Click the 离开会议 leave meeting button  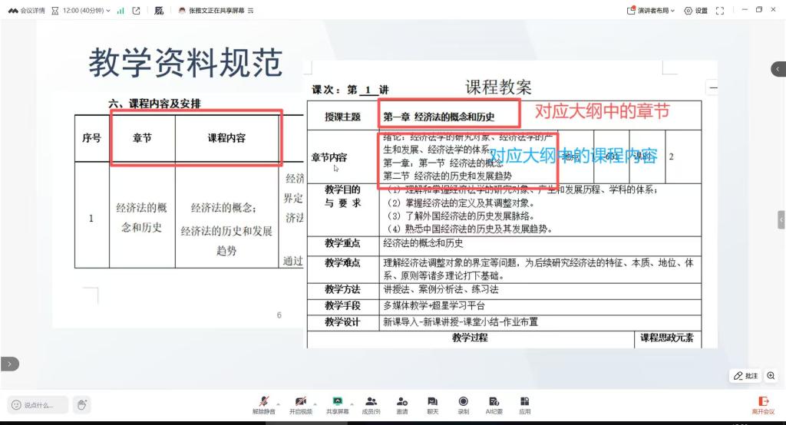[x=763, y=404]
